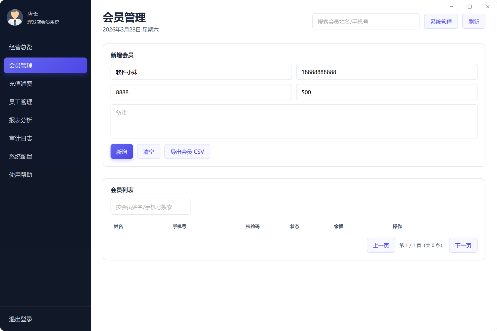Open 使用帮助 page
Screen dimensions: 497x331
[x=46, y=175]
